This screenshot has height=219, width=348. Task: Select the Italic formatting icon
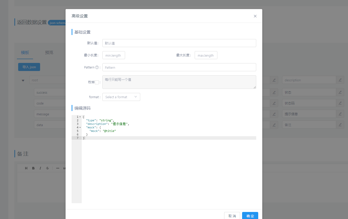(40, 168)
